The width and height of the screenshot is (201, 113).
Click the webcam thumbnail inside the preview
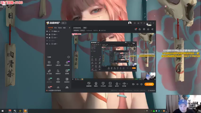click(148, 76)
